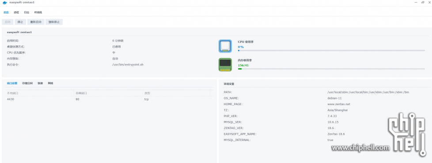
Task: Click the CPU usage progress bar
Action: pos(331,50)
